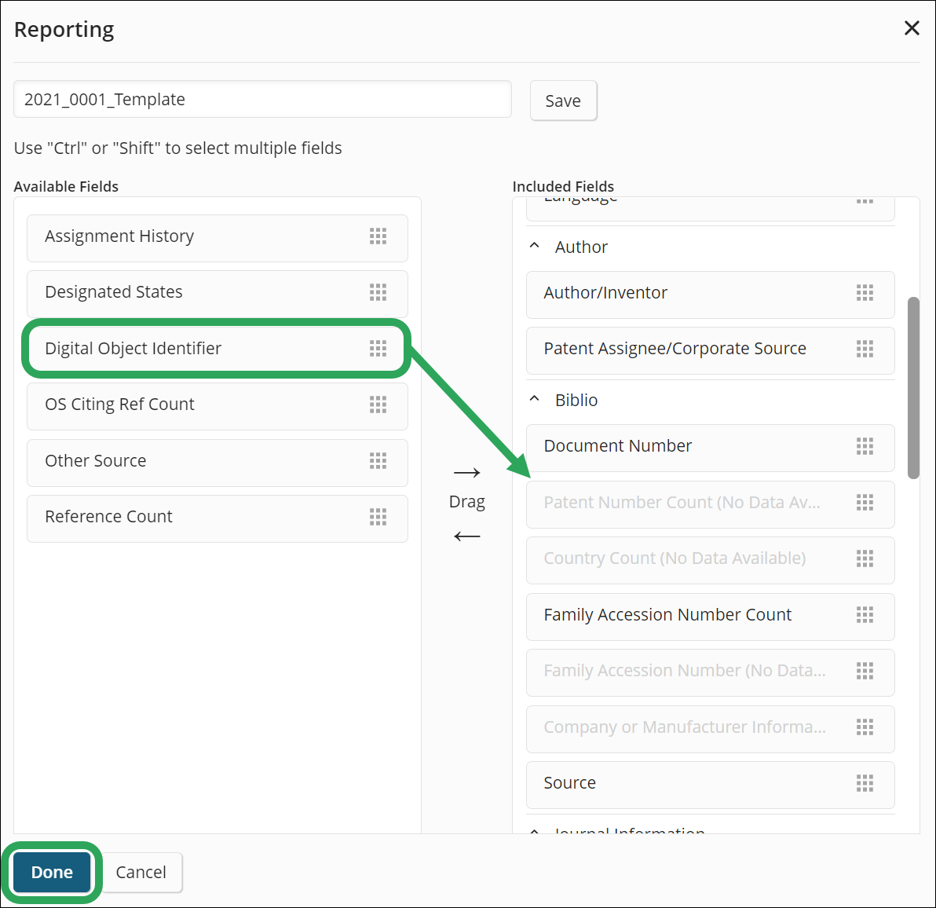Screen dimensions: 936x908
Task: Collapse the Author group chevron
Action: tap(534, 246)
